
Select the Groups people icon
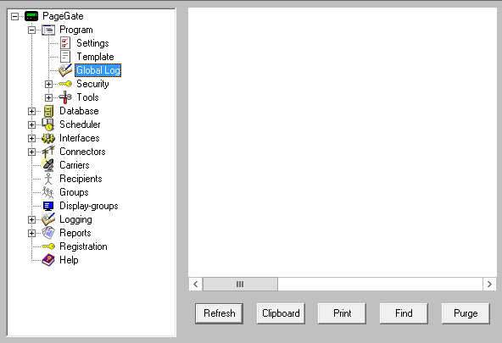48,192
